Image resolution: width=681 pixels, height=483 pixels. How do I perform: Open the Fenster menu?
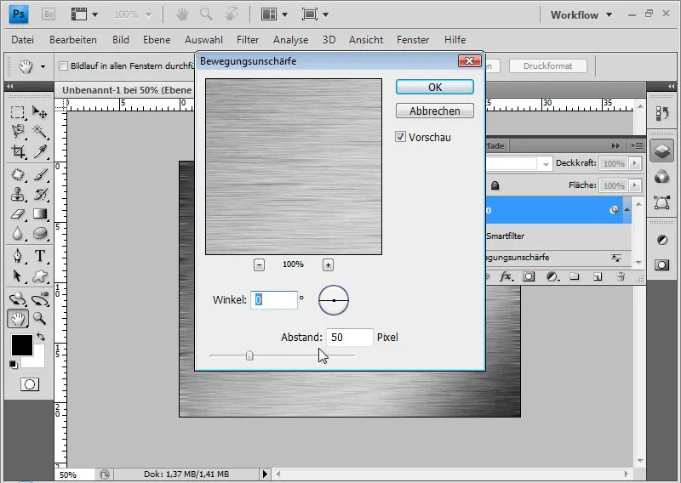pos(413,40)
